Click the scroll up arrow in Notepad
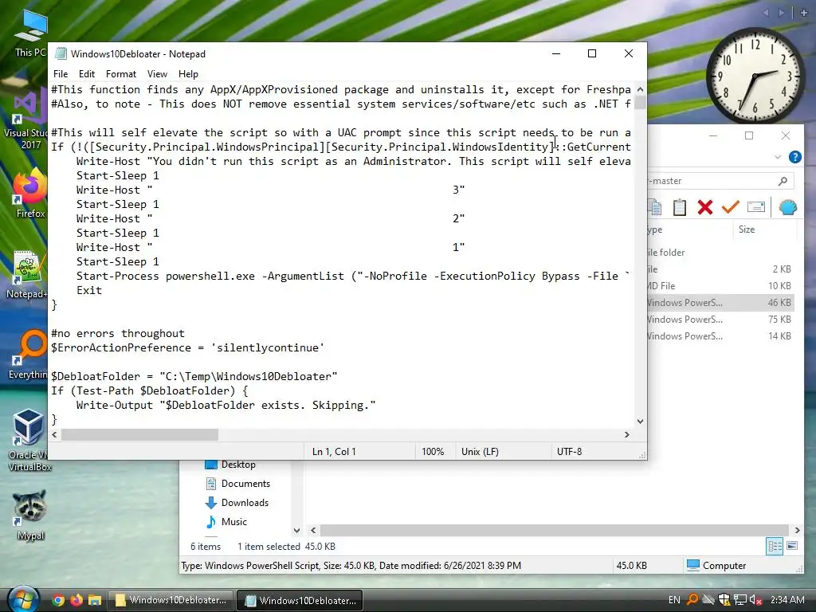This screenshot has height=612, width=816. point(640,89)
